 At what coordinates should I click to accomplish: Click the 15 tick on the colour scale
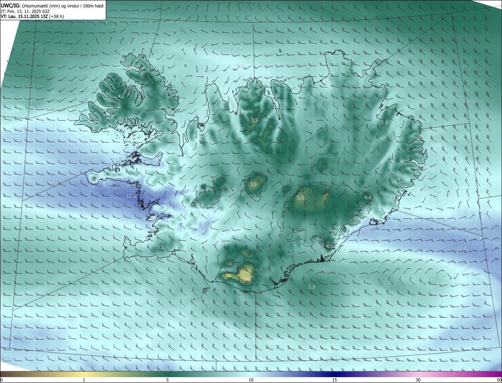coord(335,380)
